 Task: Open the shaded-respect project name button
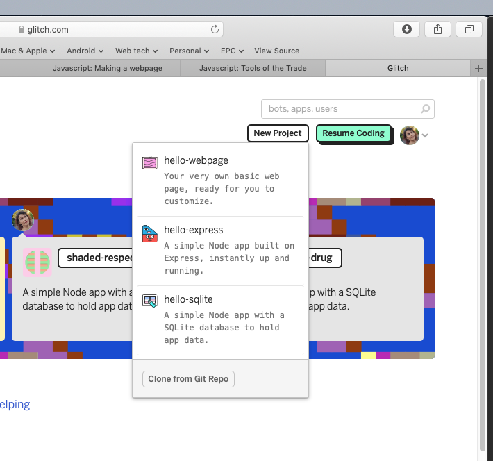[x=95, y=258]
